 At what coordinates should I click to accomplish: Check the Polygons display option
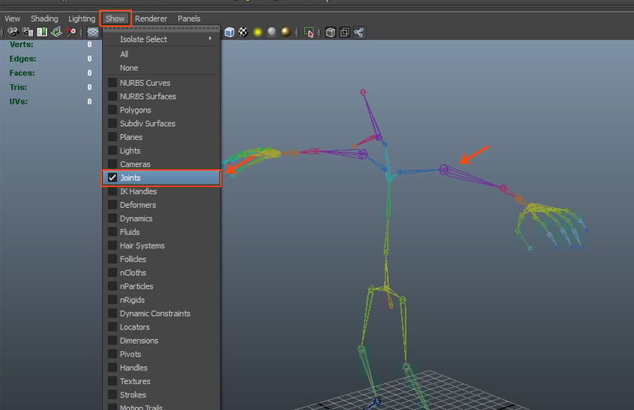(x=113, y=110)
